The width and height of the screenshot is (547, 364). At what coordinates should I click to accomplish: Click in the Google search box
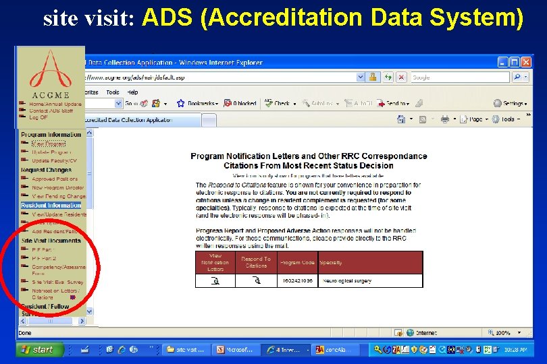(x=460, y=78)
